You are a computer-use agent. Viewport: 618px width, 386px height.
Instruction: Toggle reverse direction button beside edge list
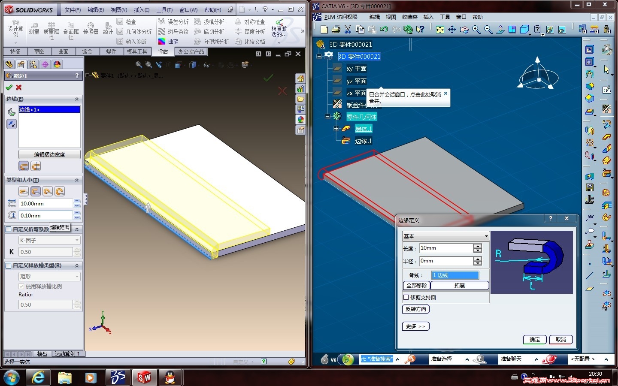point(12,124)
